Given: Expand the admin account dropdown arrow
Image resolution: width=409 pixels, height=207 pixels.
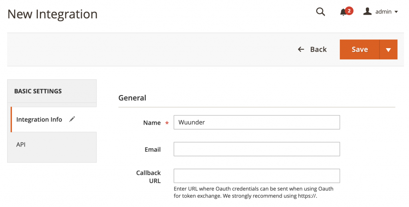Looking at the screenshot, I should pos(396,12).
